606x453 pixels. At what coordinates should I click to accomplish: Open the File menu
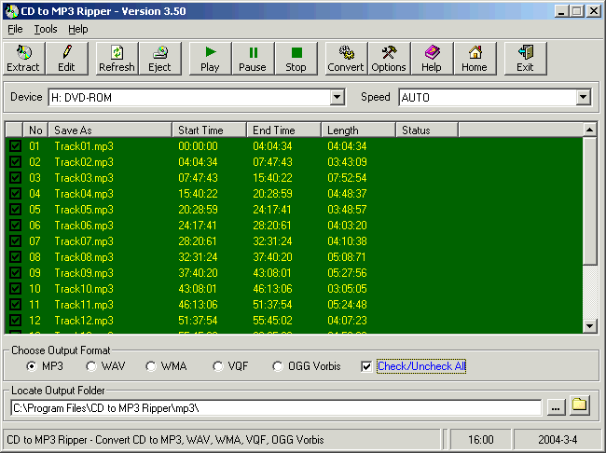(15, 30)
